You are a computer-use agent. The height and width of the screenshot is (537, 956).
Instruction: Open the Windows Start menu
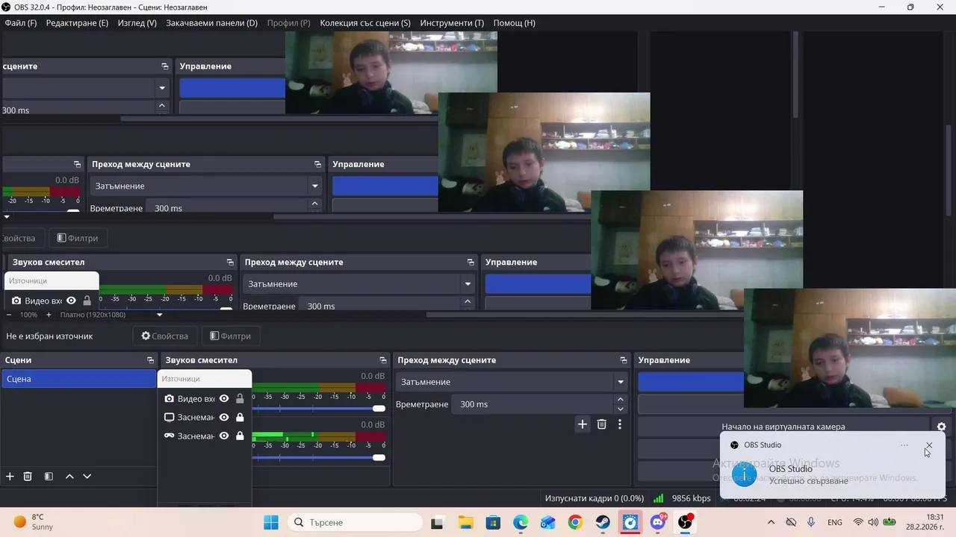pos(270,523)
